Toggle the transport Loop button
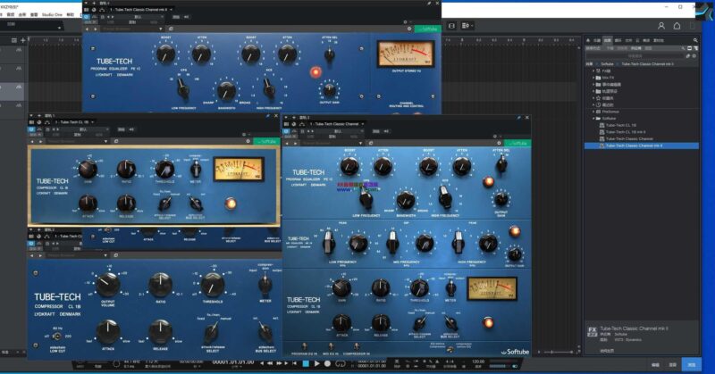The image size is (715, 374). [x=341, y=363]
